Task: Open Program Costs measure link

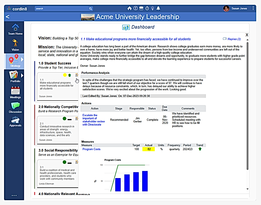Action: 92,149
